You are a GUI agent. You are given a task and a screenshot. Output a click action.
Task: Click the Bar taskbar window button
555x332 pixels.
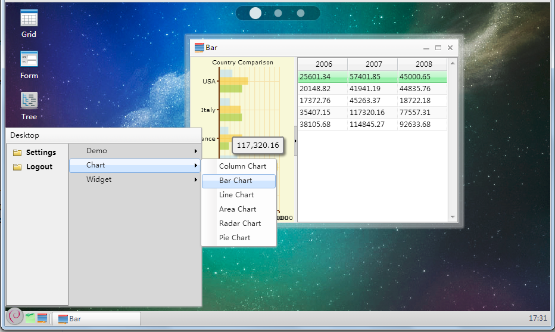click(x=96, y=319)
